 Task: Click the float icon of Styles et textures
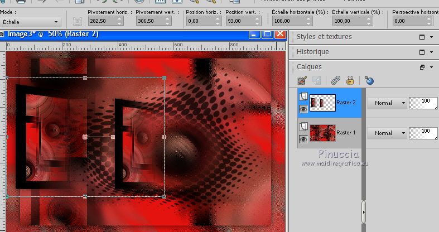coord(422,37)
